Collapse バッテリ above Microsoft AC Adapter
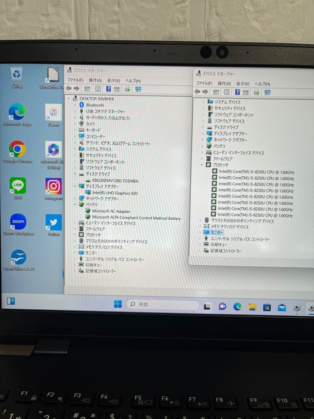 coord(75,205)
